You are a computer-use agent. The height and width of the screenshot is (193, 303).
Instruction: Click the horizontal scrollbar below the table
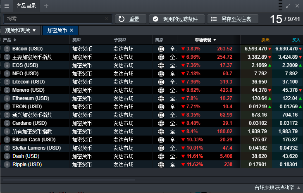pyautogui.click(x=69, y=180)
